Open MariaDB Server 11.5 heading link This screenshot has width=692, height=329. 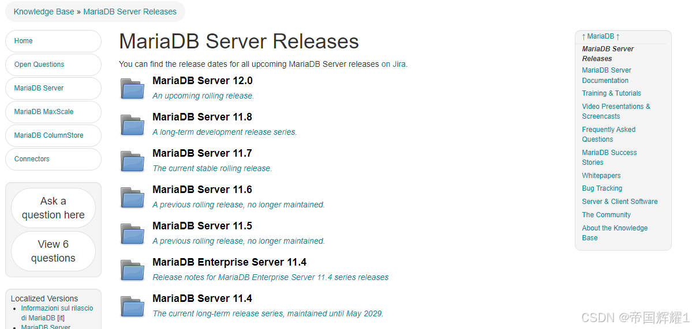pyautogui.click(x=202, y=225)
